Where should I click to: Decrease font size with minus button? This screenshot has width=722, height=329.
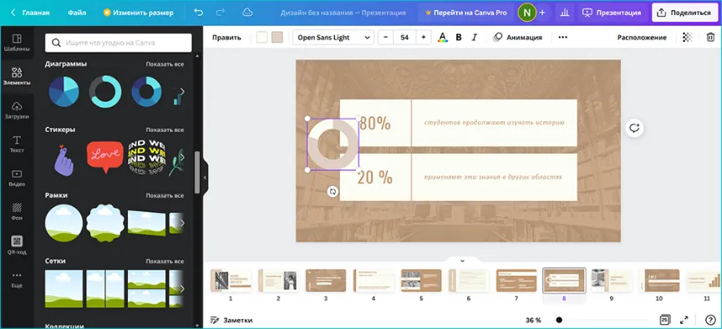(385, 38)
